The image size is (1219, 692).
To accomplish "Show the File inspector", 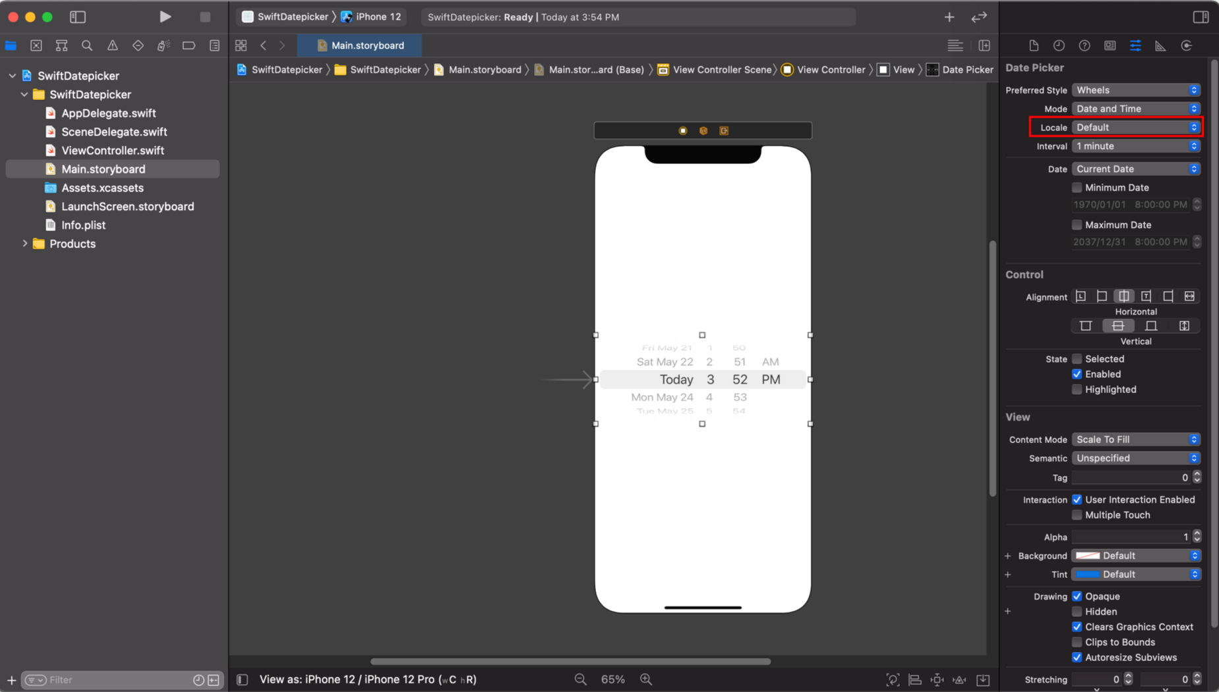I will pos(1034,45).
